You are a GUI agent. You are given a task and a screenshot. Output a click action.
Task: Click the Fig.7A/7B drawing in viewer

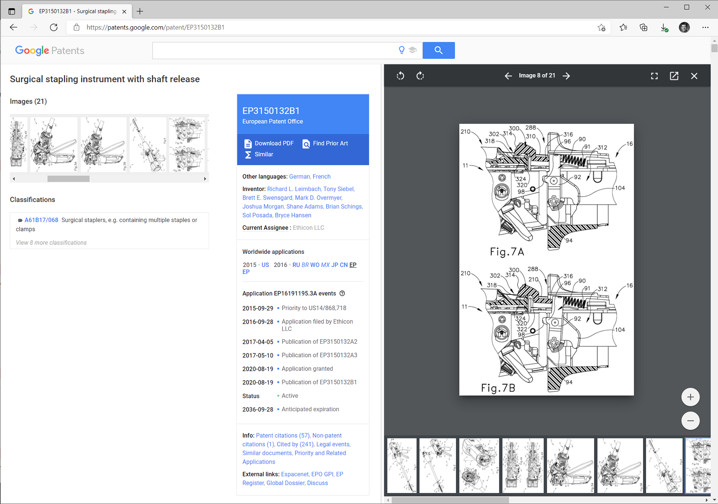pyautogui.click(x=546, y=259)
